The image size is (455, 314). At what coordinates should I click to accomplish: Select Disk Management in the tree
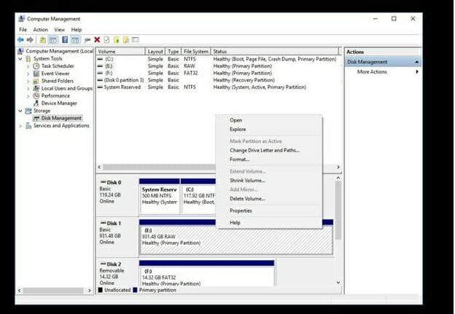(x=61, y=118)
